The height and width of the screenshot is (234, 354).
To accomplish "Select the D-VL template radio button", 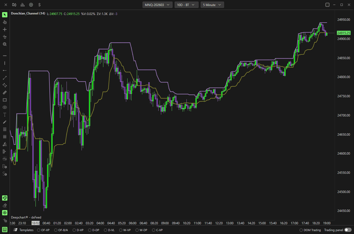I will coord(109,230).
